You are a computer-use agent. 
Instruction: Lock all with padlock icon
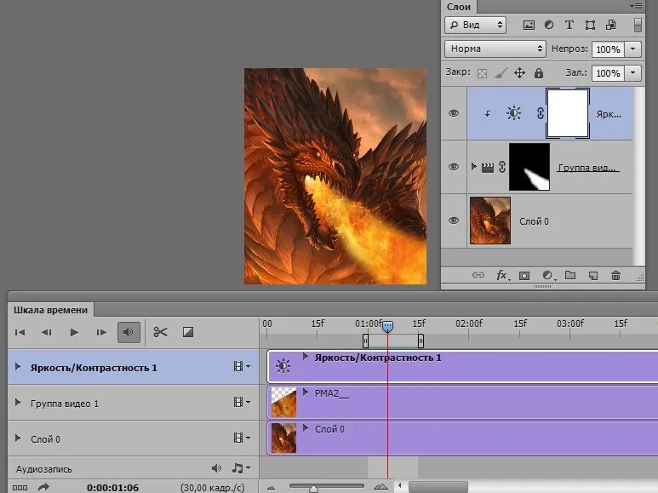(x=538, y=73)
